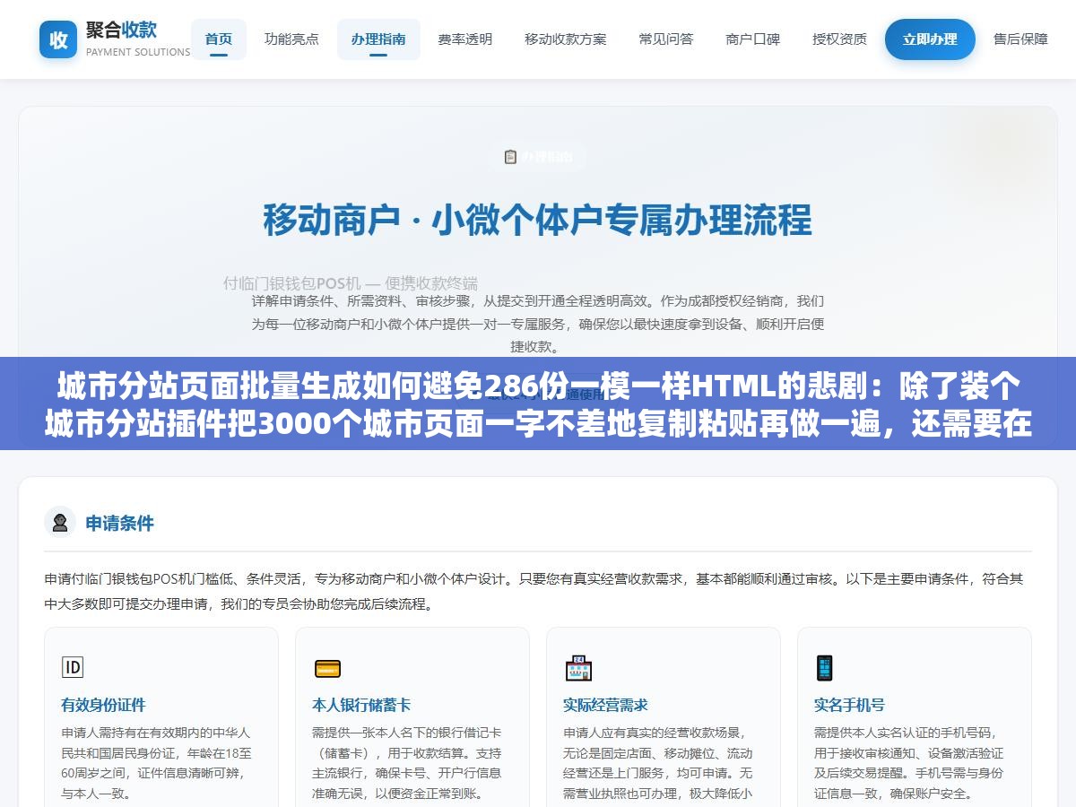Viewport: 1076px width, 807px height.
Task: Select the 办理指南 nav tab
Action: 378,39
